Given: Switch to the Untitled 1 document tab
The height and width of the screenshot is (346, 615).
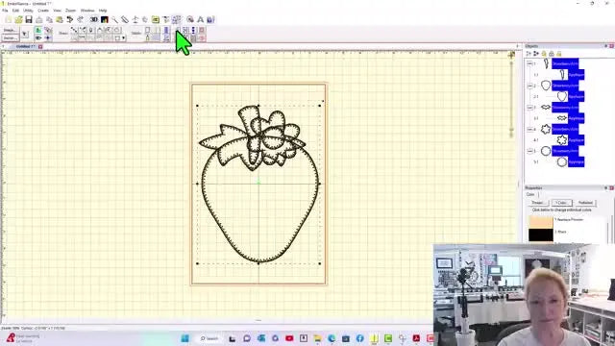Looking at the screenshot, I should [25, 47].
